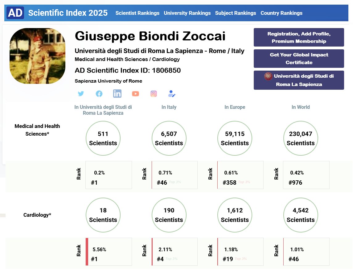The height and width of the screenshot is (279, 353).
Task: Click the 1.18% #19 rank box
Action: coord(240,252)
